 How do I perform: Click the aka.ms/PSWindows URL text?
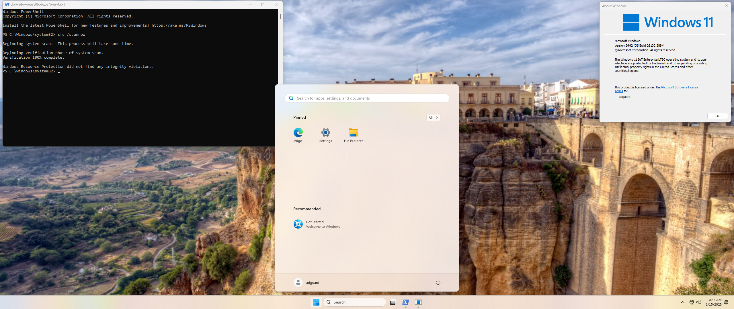(x=179, y=25)
